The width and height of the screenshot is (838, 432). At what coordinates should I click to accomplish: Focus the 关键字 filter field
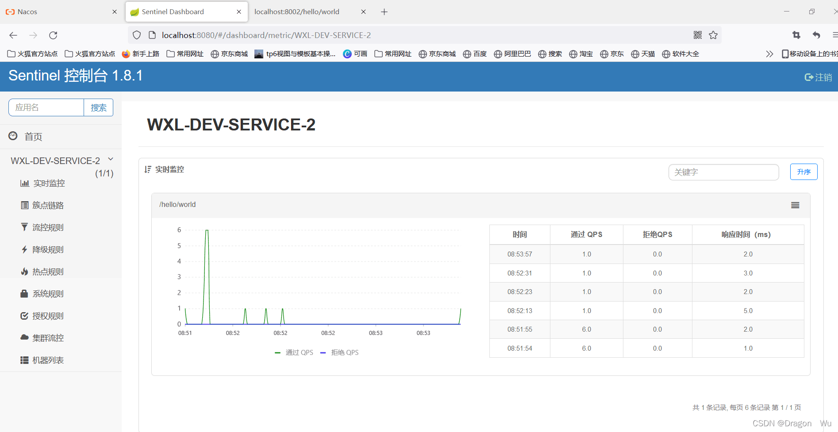click(723, 172)
